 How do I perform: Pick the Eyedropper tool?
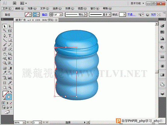[x=5, y=72]
